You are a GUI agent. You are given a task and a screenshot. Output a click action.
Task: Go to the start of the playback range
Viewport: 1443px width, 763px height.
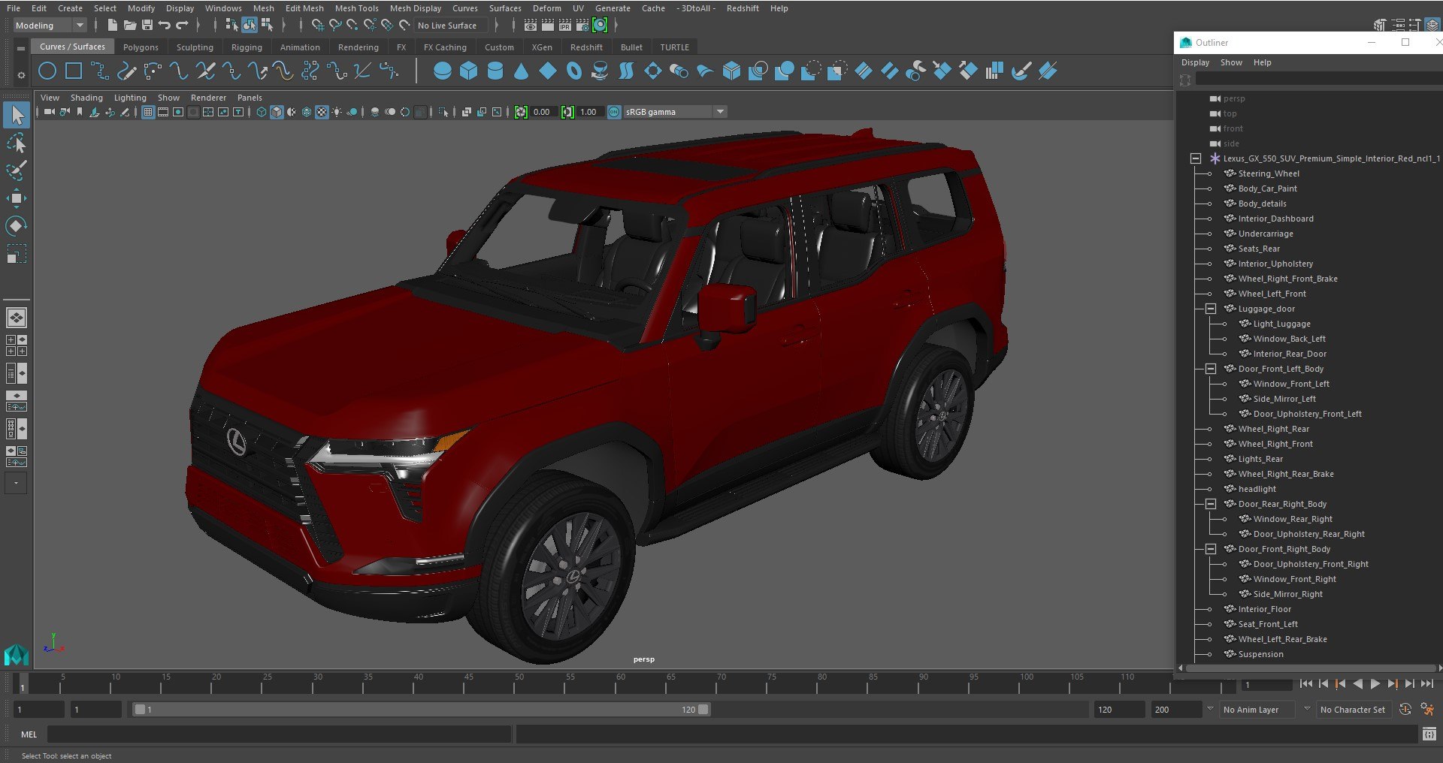1305,684
